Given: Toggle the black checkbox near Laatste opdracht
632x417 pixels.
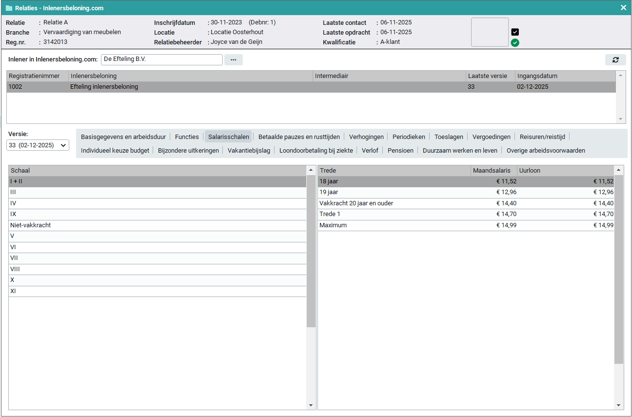Looking at the screenshot, I should coord(515,32).
